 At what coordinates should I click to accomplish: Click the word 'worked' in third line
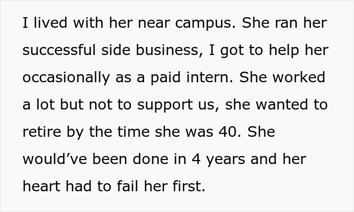pos(299,77)
